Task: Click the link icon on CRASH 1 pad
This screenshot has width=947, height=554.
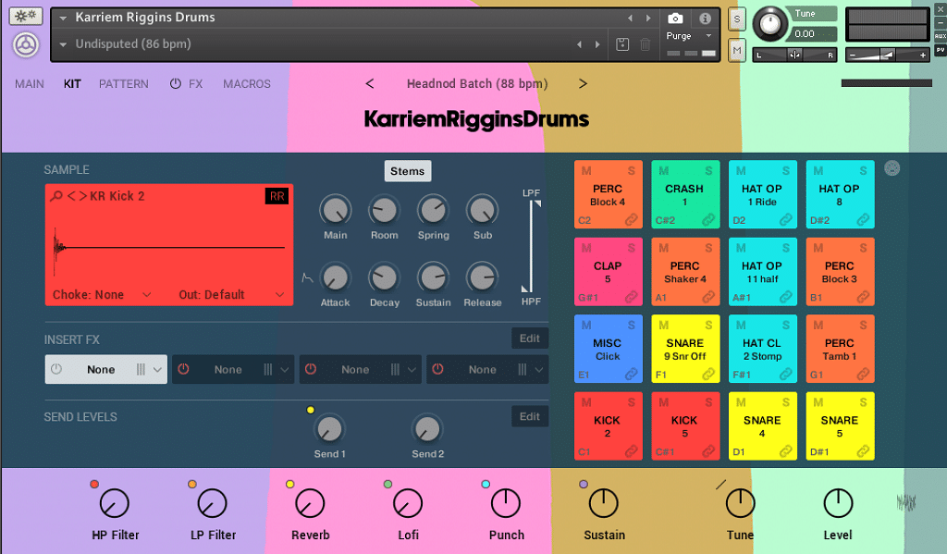Action: coord(708,220)
